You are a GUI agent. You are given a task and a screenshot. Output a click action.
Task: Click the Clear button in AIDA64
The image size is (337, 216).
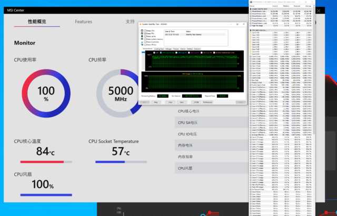tap(170, 102)
